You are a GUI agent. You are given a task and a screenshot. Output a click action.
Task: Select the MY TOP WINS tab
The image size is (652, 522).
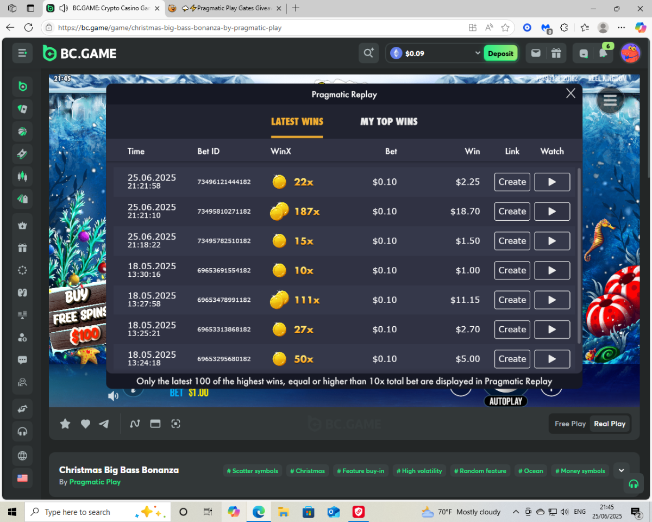389,121
